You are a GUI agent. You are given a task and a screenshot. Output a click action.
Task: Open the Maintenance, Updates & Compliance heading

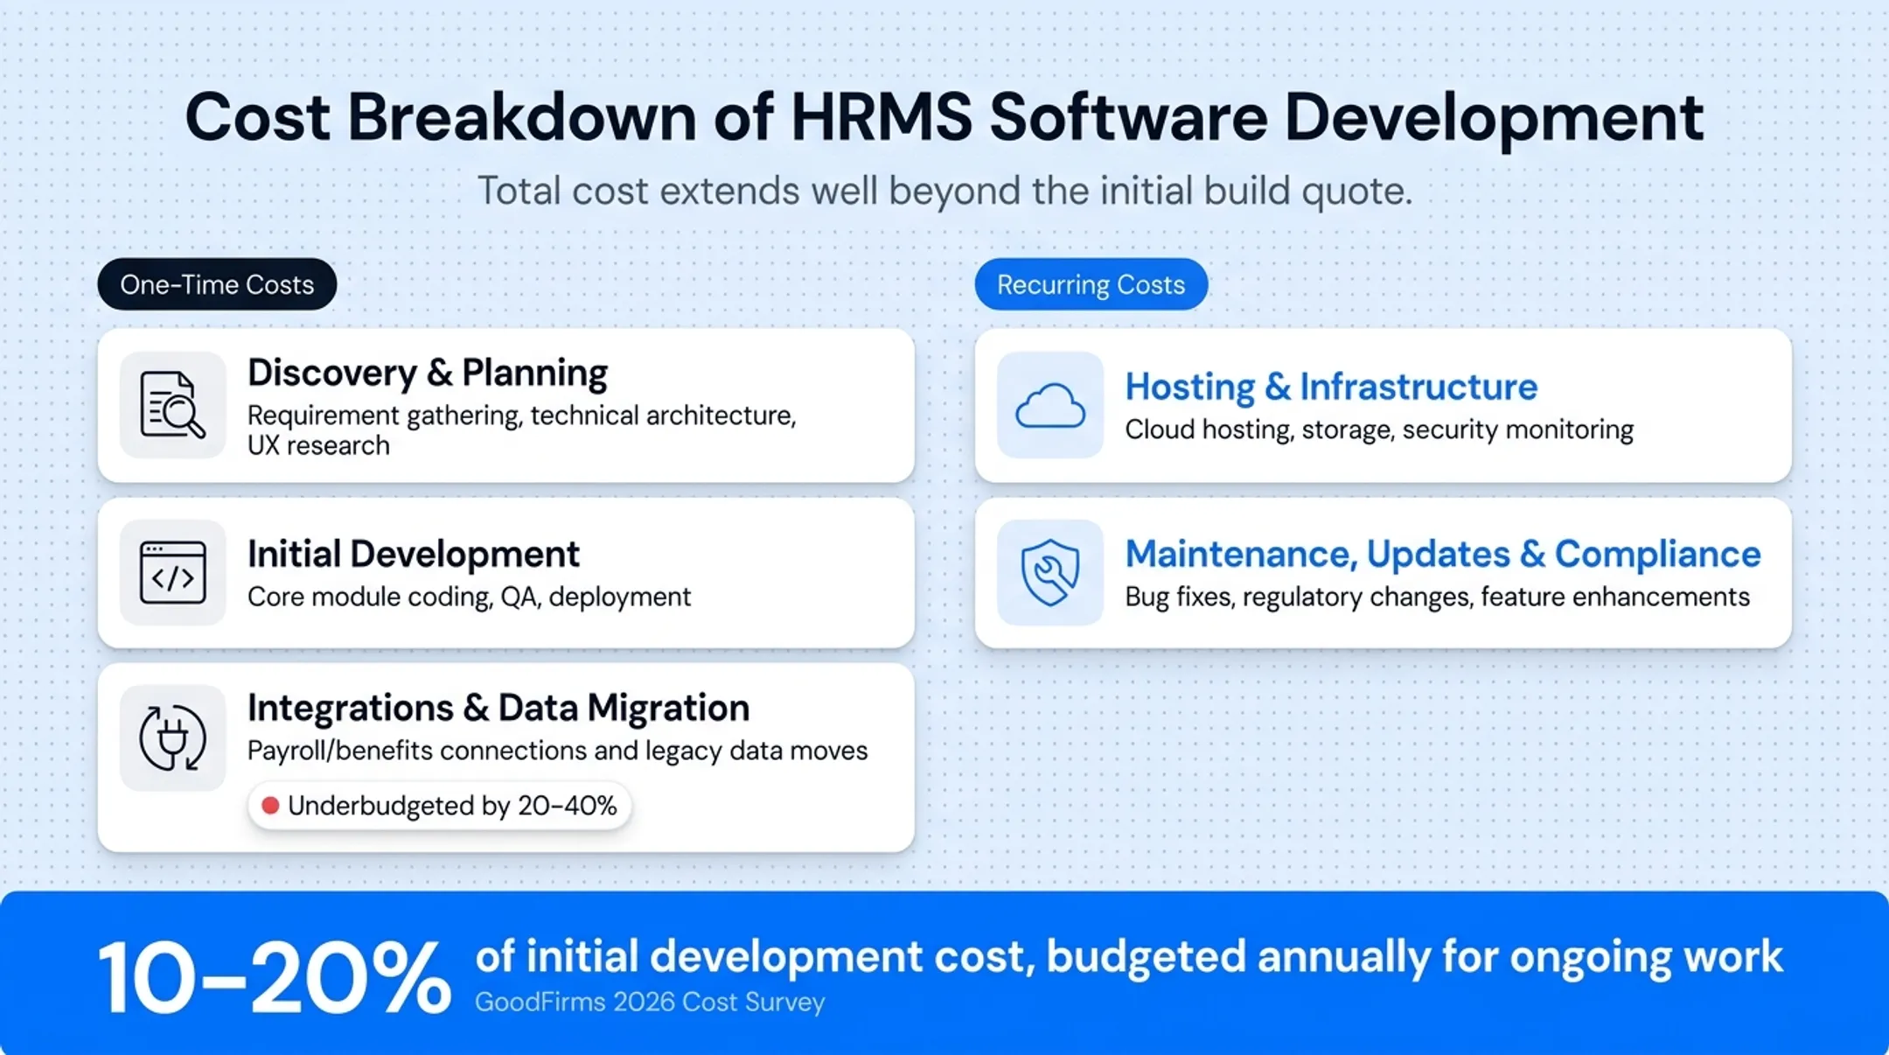point(1443,554)
